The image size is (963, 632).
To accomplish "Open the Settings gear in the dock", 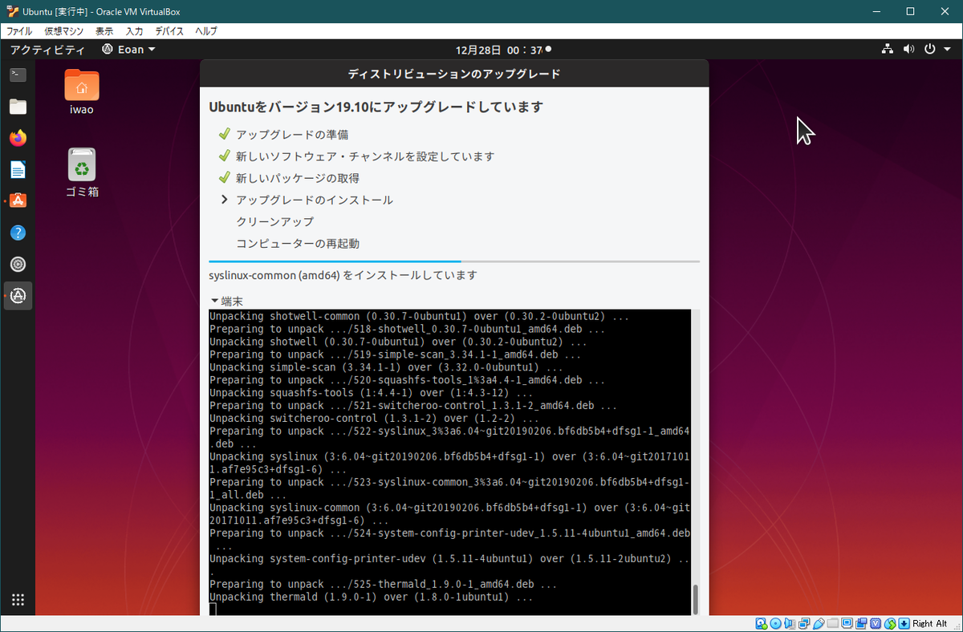I will point(18,265).
